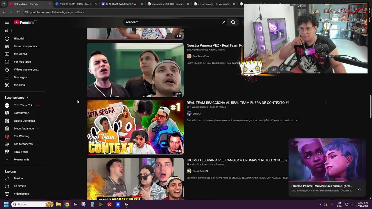
Task: Open The Warning subscription channel
Action: point(22,136)
